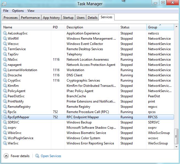Select the RemoteRegistry service gear icon
This screenshot has height=164, width=180.
(5, 107)
